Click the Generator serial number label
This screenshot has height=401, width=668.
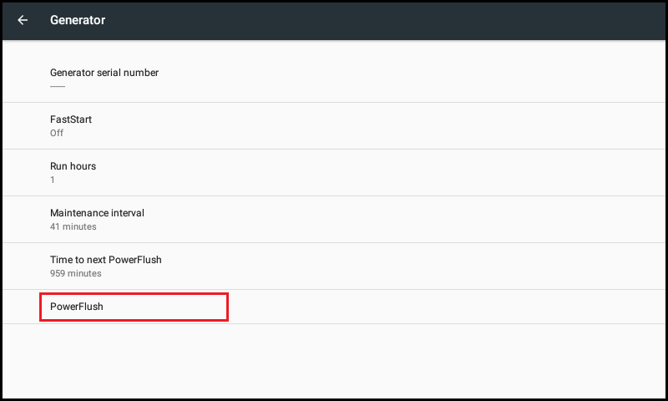104,73
